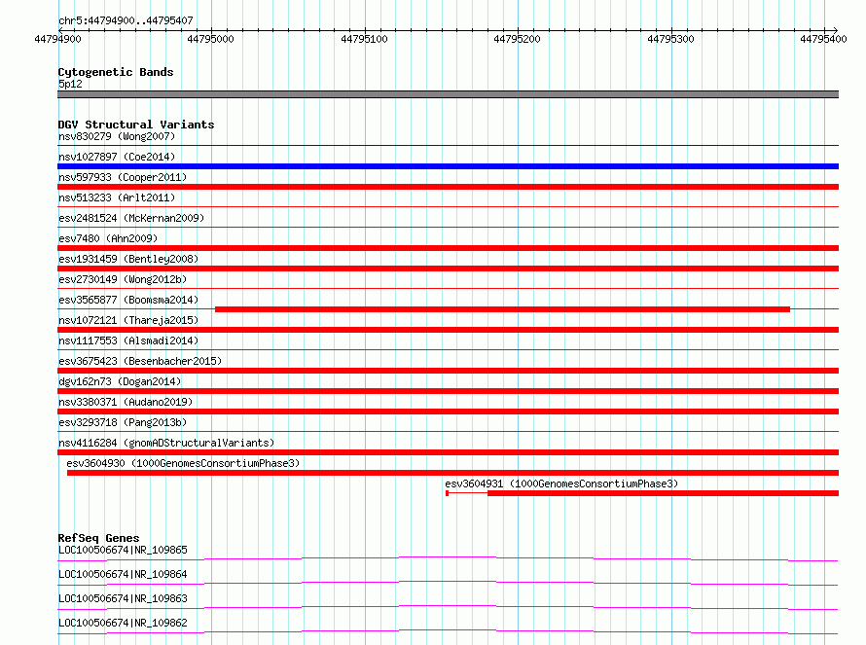
Task: Select the nsv1027897 (Coe2014) blue variant bar
Action: [x=448, y=166]
